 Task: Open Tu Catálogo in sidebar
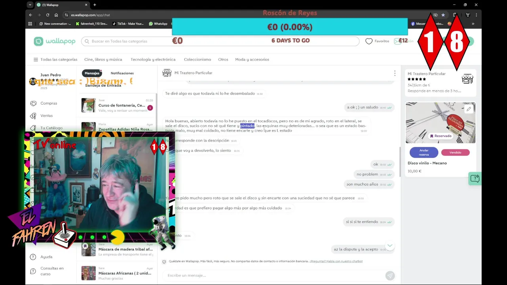51,128
